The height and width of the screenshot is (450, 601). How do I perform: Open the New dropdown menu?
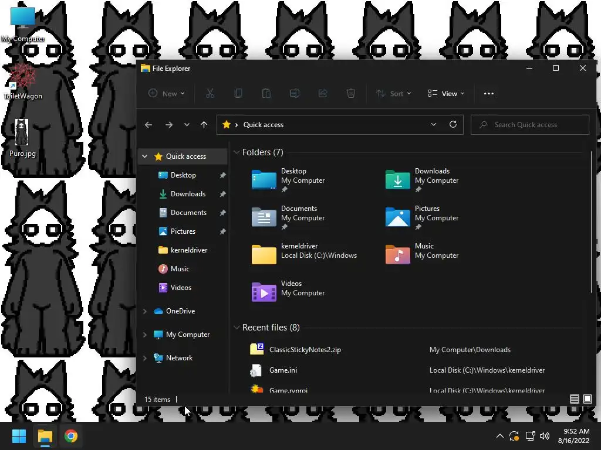(167, 93)
